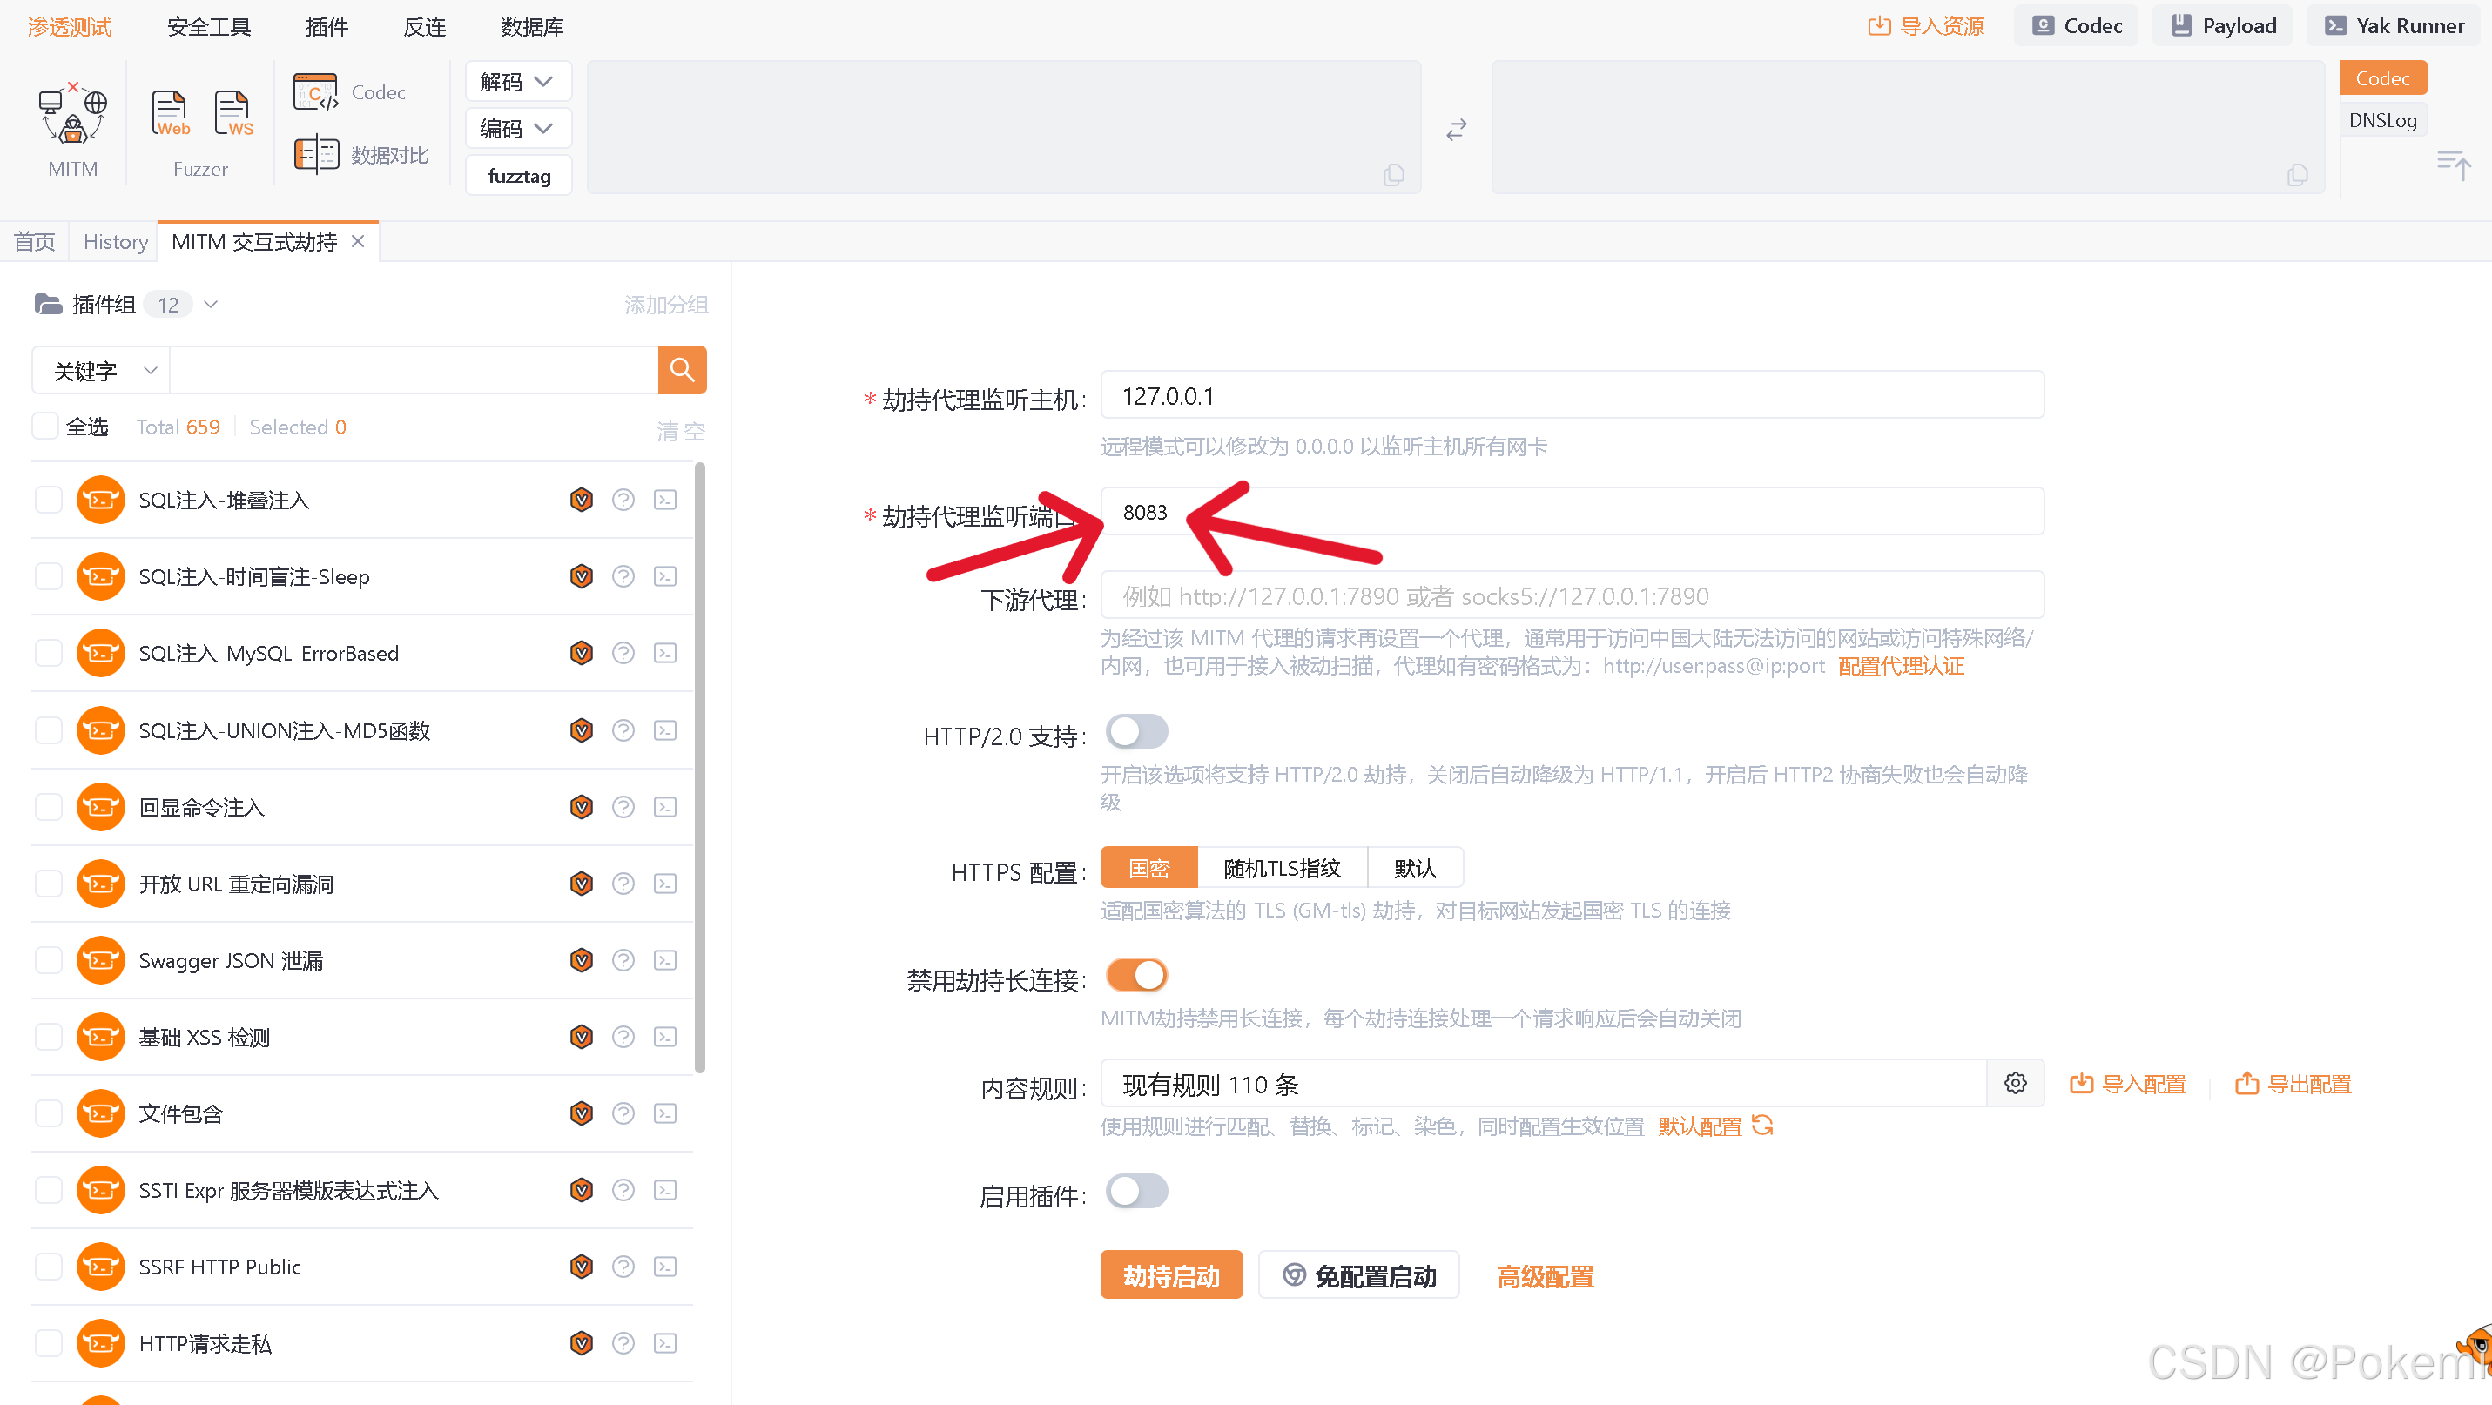Click the swap arrows between codec panes
This screenshot has height=1405, width=2492.
click(1456, 130)
